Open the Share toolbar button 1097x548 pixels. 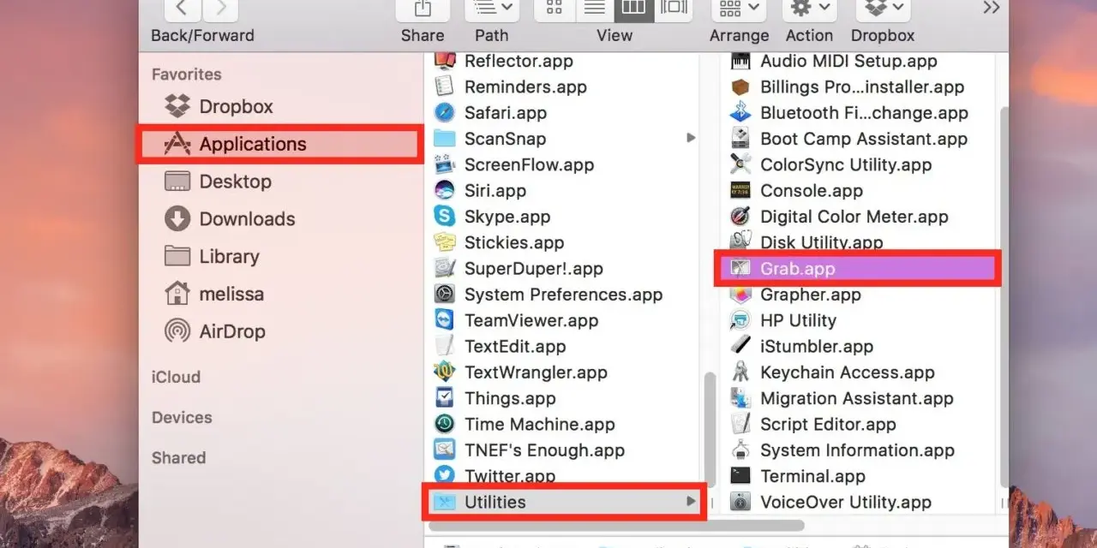click(x=423, y=9)
